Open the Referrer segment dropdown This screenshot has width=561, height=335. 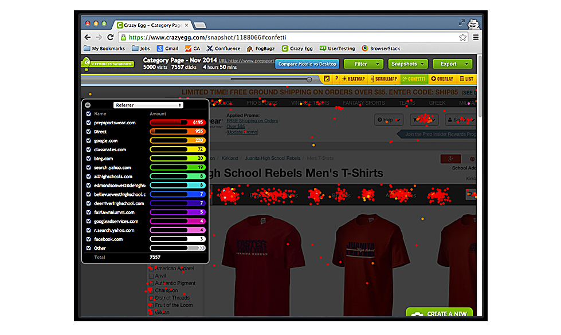click(x=148, y=105)
